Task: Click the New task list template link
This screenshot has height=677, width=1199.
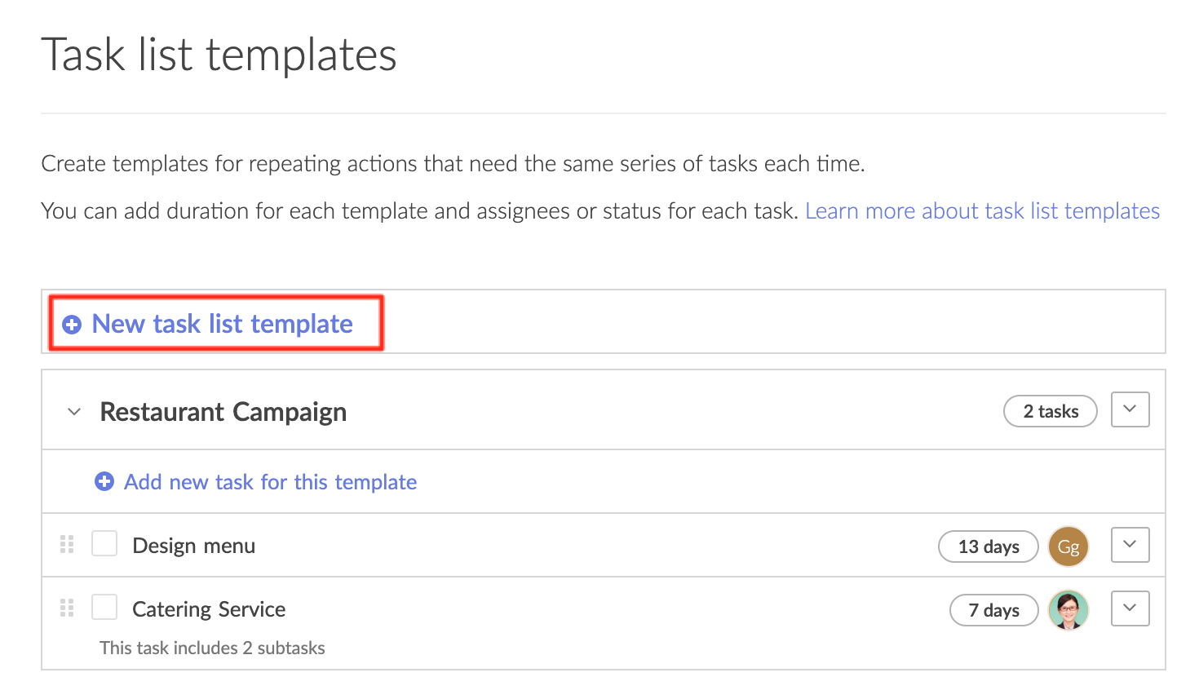Action: coord(223,324)
